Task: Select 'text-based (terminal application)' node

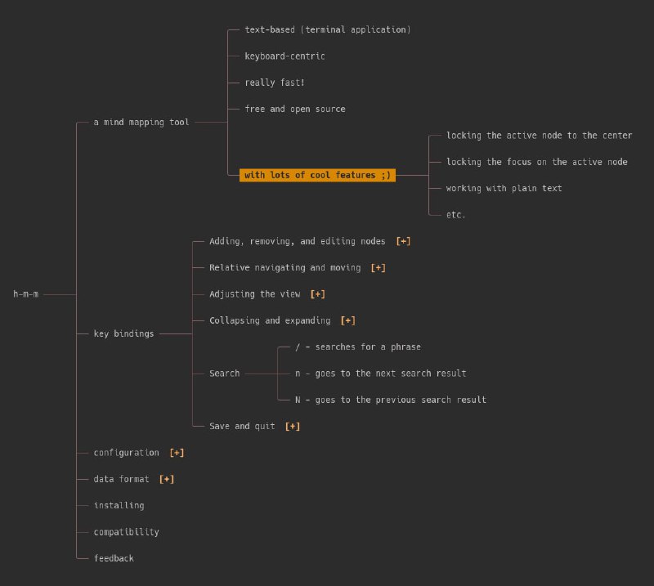Action: 327,29
